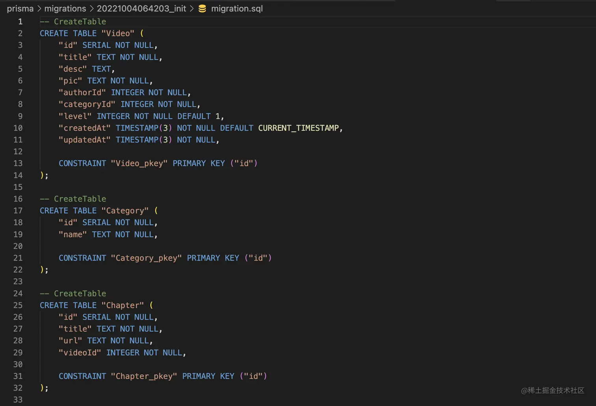596x406 pixels.
Task: Click the database icon beside migration.sql
Action: click(202, 8)
